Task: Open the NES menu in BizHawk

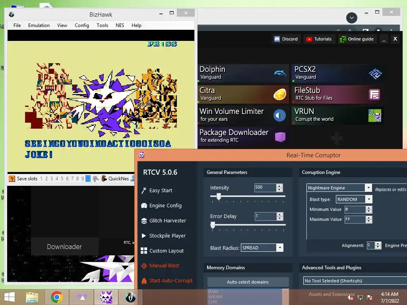Action: tap(120, 25)
